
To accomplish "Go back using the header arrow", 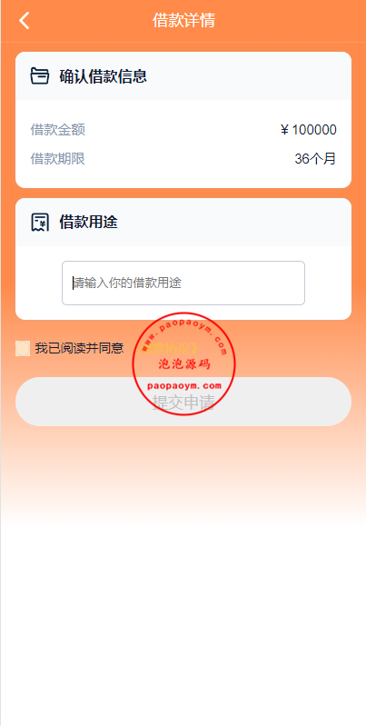I will 24,20.
